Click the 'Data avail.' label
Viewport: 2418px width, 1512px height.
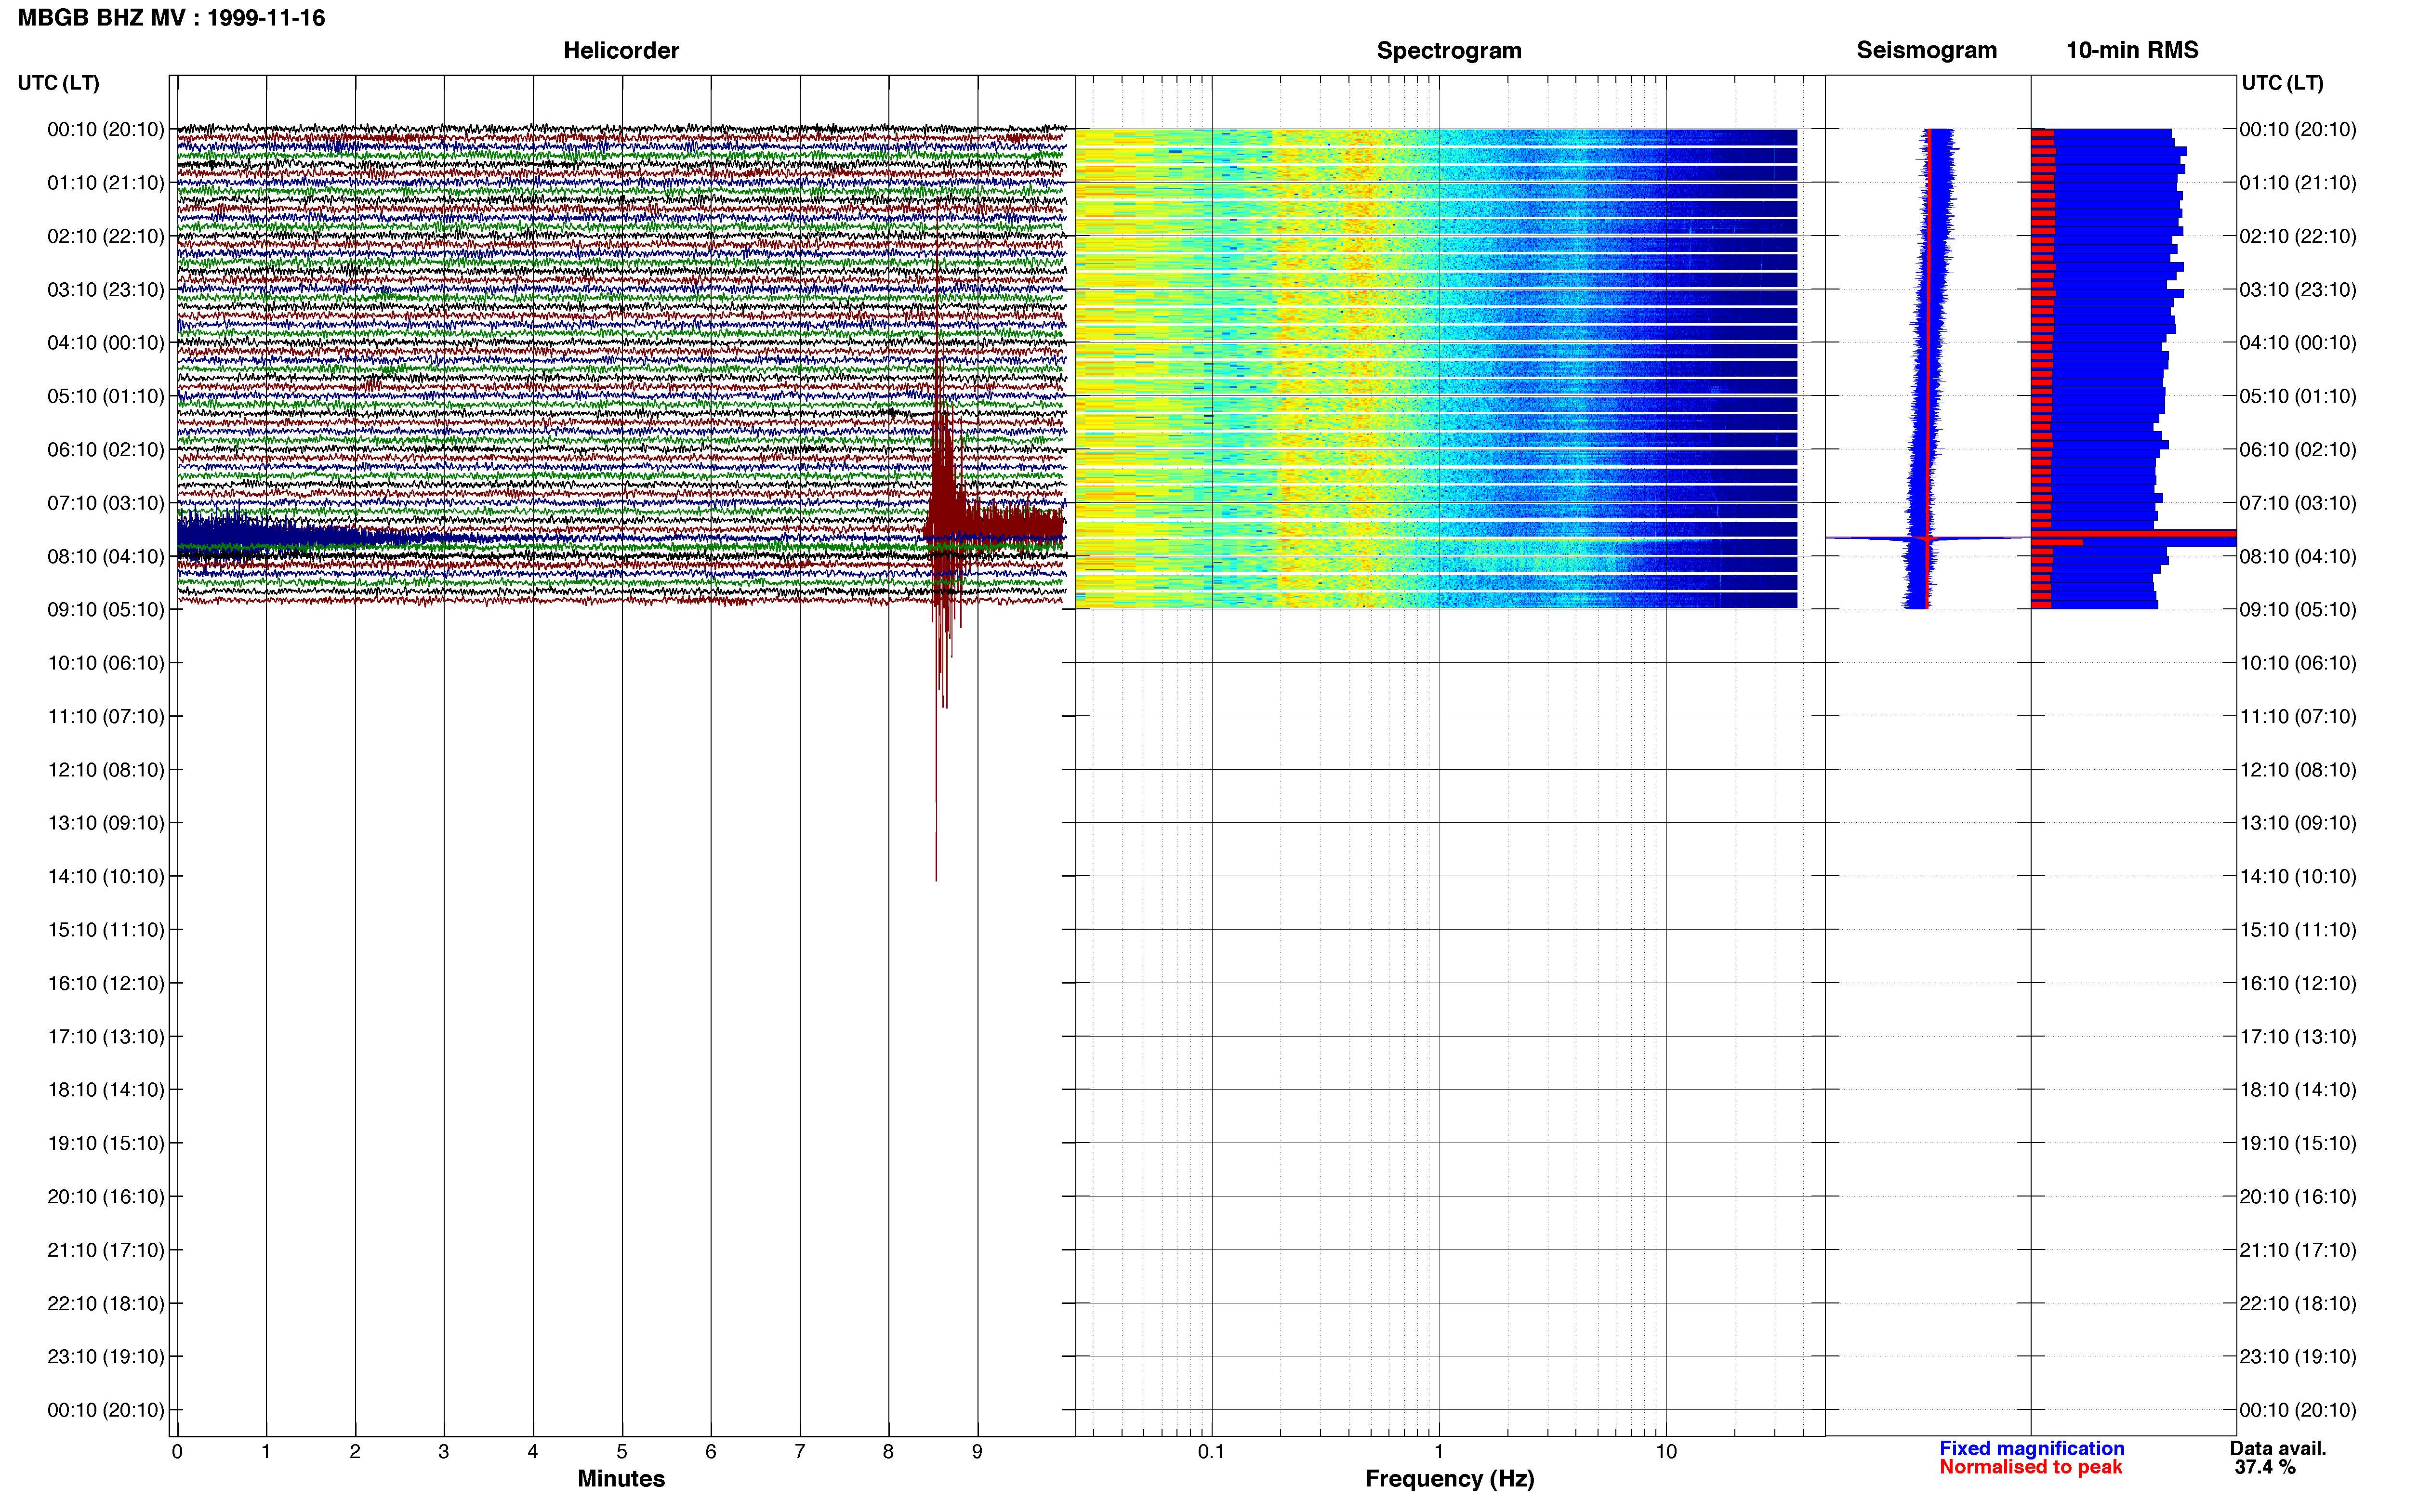(x=2278, y=1448)
